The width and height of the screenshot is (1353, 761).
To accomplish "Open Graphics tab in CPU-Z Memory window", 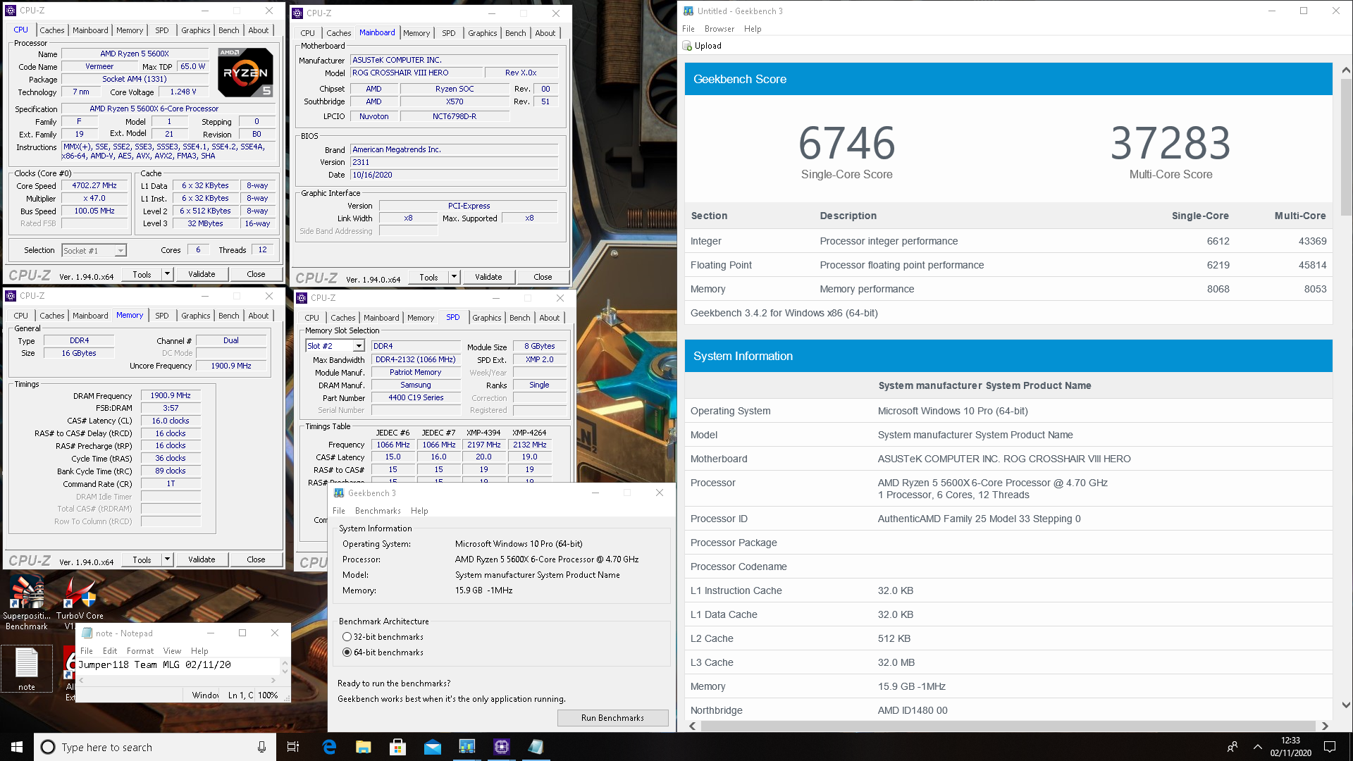I will pyautogui.click(x=195, y=316).
